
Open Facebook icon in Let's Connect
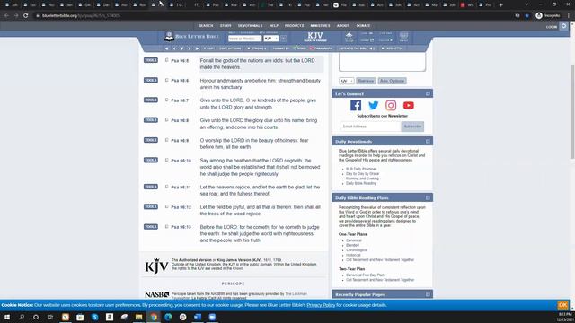point(356,106)
